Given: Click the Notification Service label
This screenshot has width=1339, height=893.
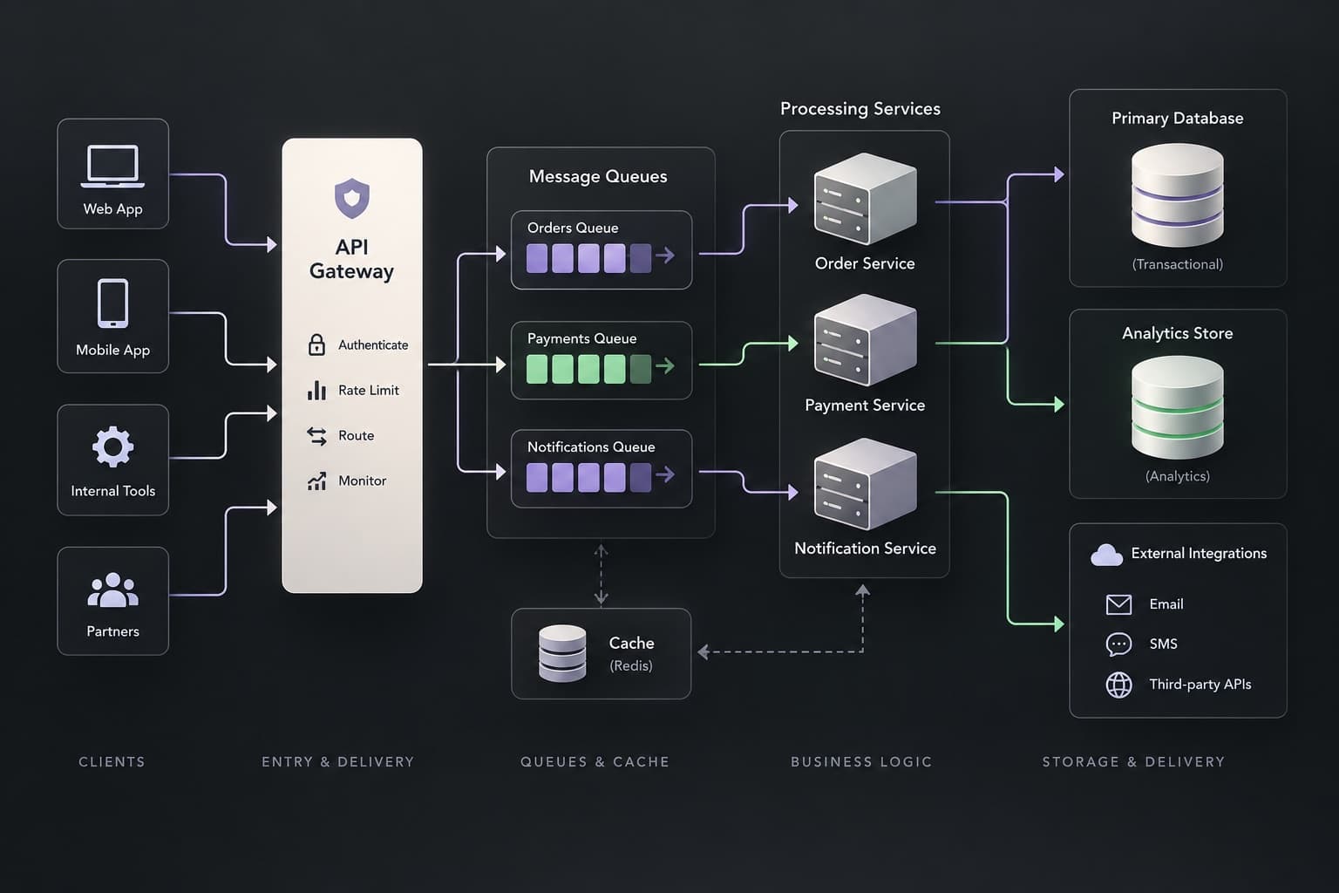Looking at the screenshot, I should 865,548.
